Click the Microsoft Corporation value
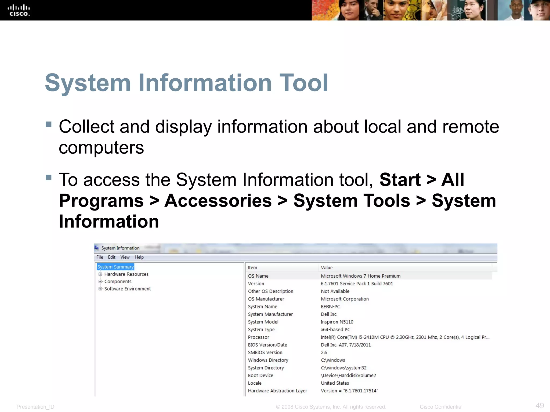550x412 pixels. pyautogui.click(x=345, y=299)
